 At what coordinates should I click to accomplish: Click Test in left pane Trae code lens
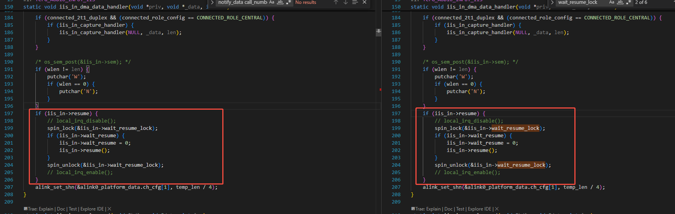coord(73,209)
